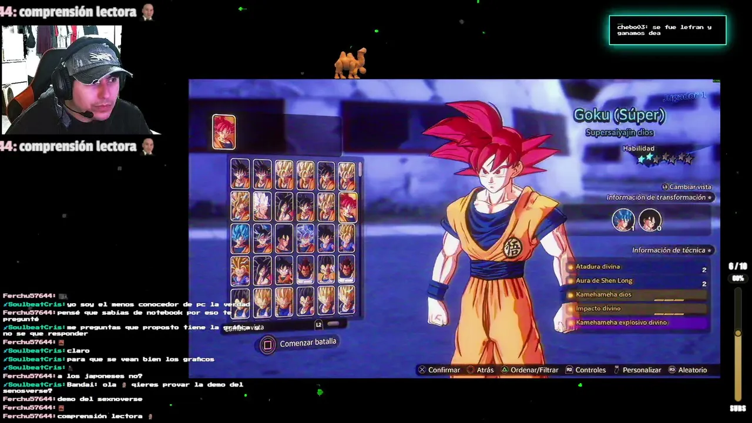Click the Supersaiyajin dios form label
This screenshot has width=752, height=423.
619,133
